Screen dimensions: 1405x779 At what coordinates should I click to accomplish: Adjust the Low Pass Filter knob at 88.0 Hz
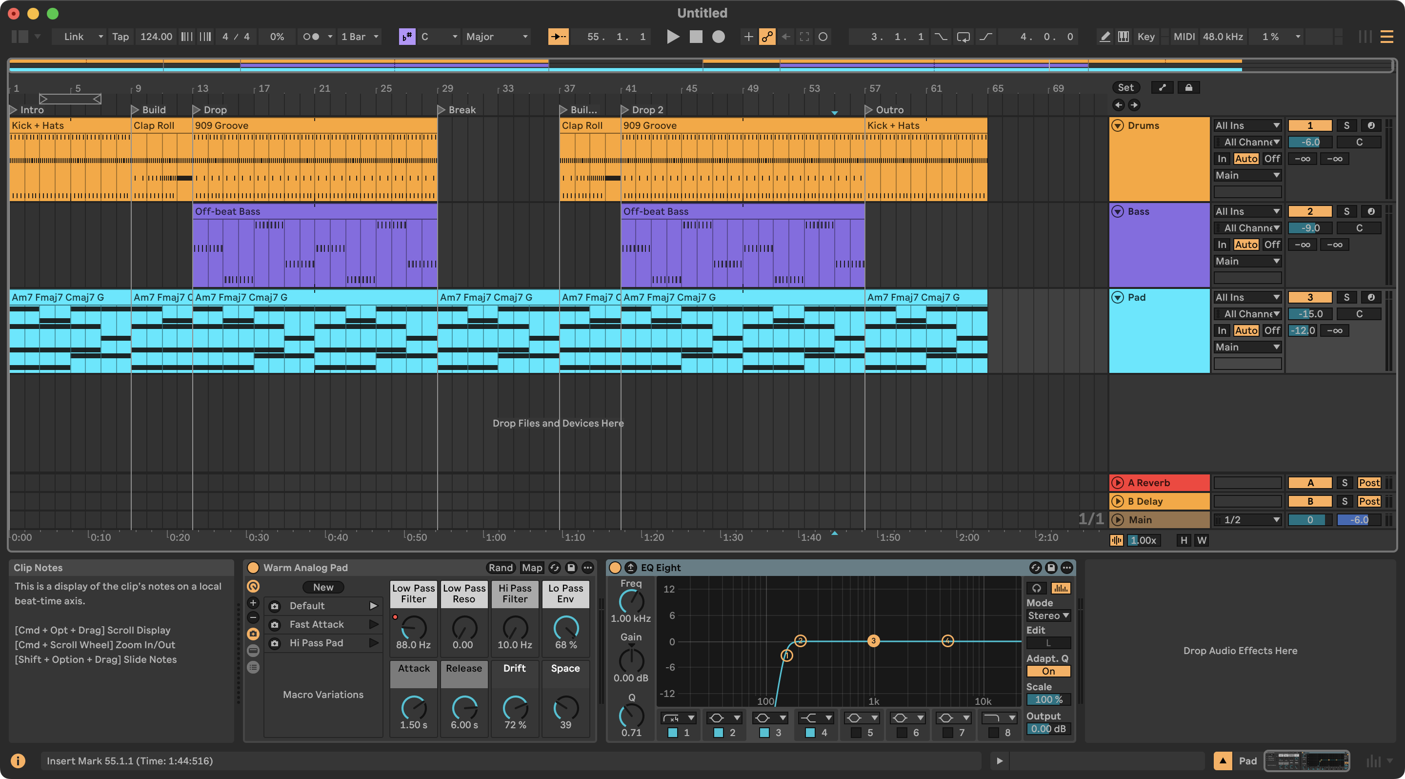click(x=413, y=628)
